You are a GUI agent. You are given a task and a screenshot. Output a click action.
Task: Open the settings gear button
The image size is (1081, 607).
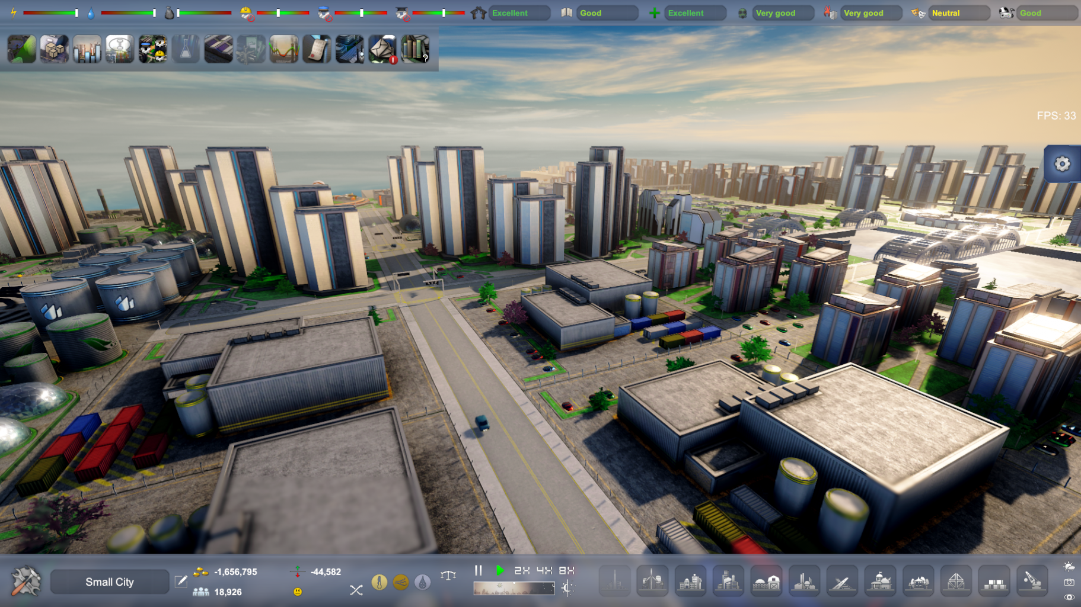coord(1062,163)
